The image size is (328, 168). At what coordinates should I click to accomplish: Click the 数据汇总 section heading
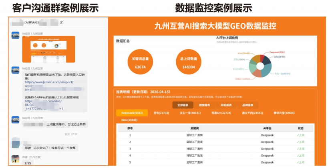click(x=123, y=41)
